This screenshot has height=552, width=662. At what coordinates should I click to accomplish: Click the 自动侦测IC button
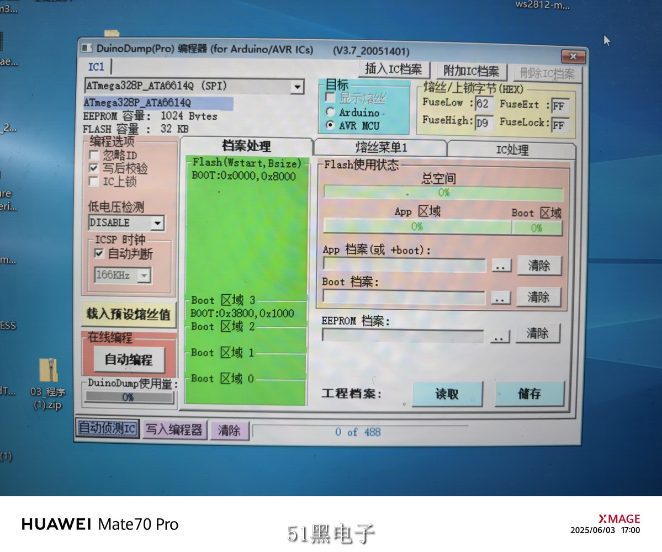(x=108, y=428)
